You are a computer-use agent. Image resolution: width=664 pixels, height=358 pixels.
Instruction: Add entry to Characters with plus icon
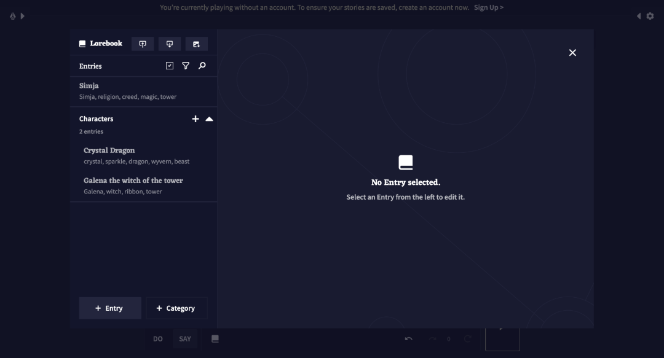coord(196,119)
